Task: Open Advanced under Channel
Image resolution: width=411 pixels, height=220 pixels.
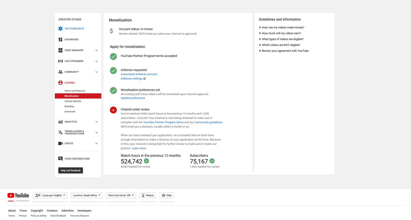Action: (x=70, y=112)
